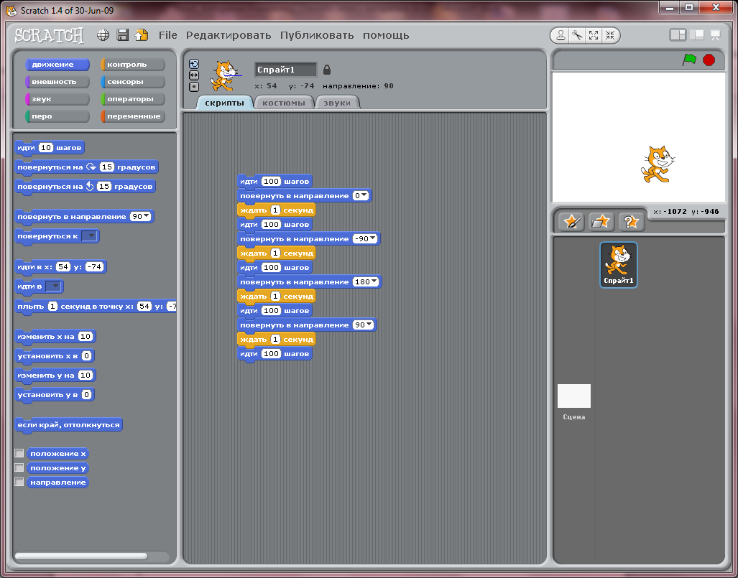Enable the положение x stage monitor

[x=19, y=453]
